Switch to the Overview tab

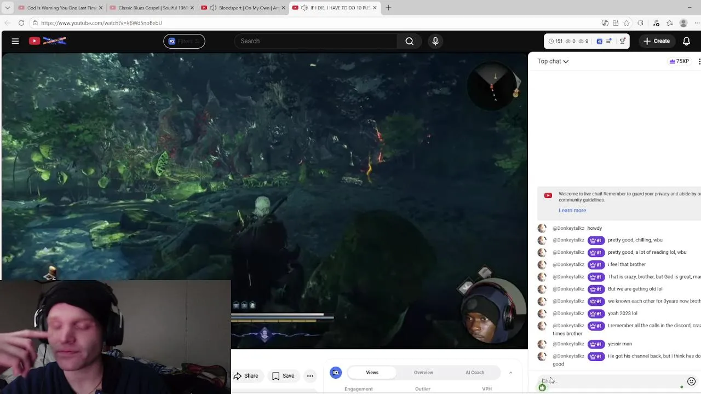tap(423, 373)
